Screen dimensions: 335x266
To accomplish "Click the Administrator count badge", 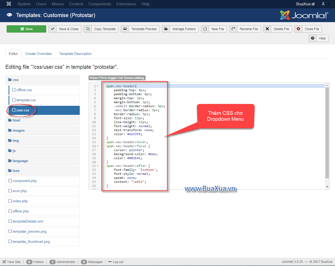I will [53, 262].
